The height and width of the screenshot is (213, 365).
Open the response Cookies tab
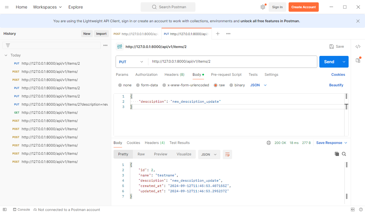coord(133,143)
